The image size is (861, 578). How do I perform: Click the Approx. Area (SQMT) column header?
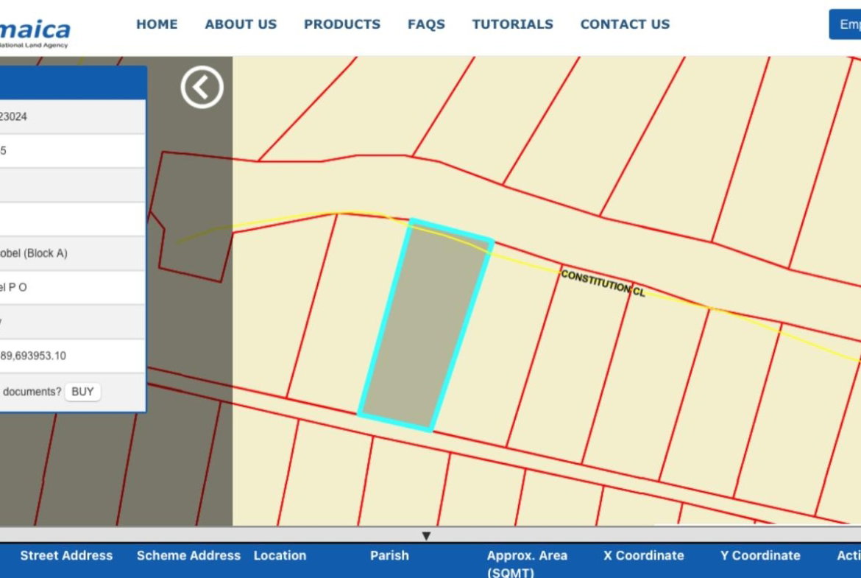coord(527,562)
